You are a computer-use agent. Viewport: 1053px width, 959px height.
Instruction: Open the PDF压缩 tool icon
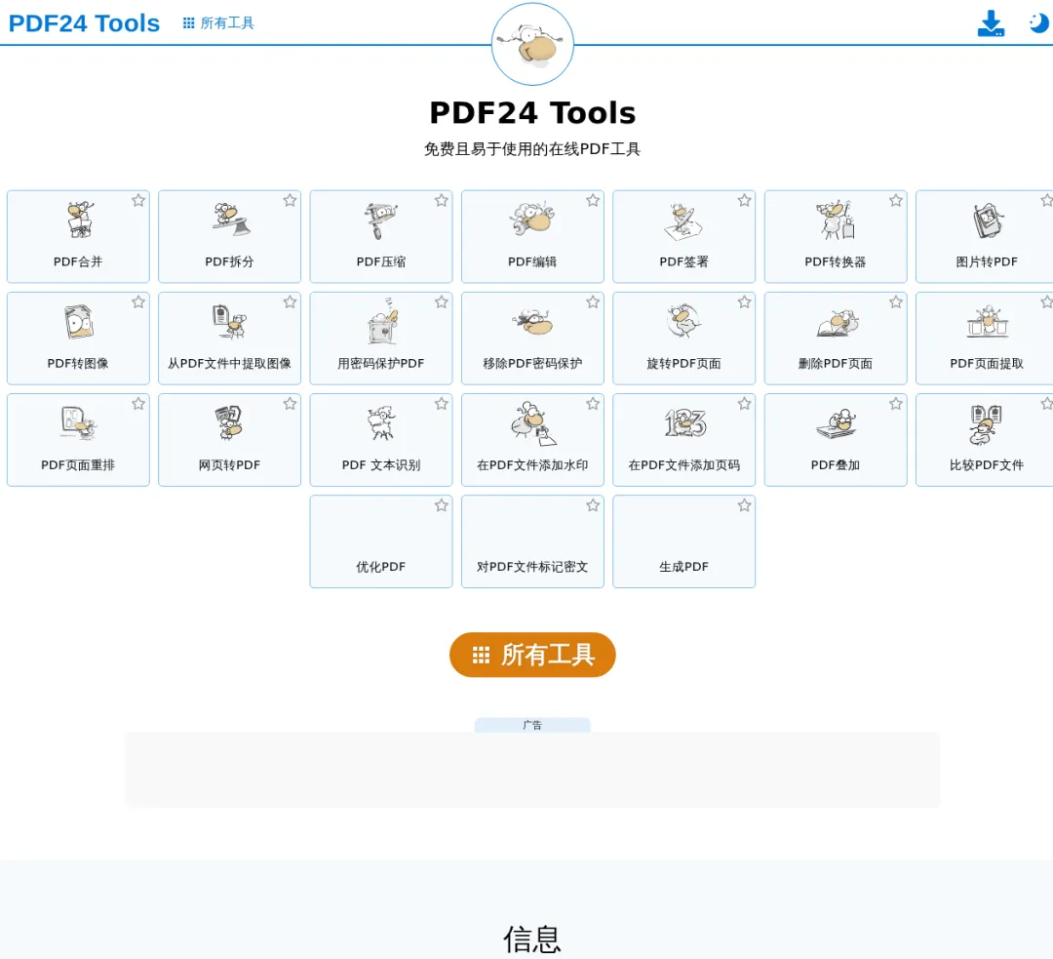(x=381, y=220)
